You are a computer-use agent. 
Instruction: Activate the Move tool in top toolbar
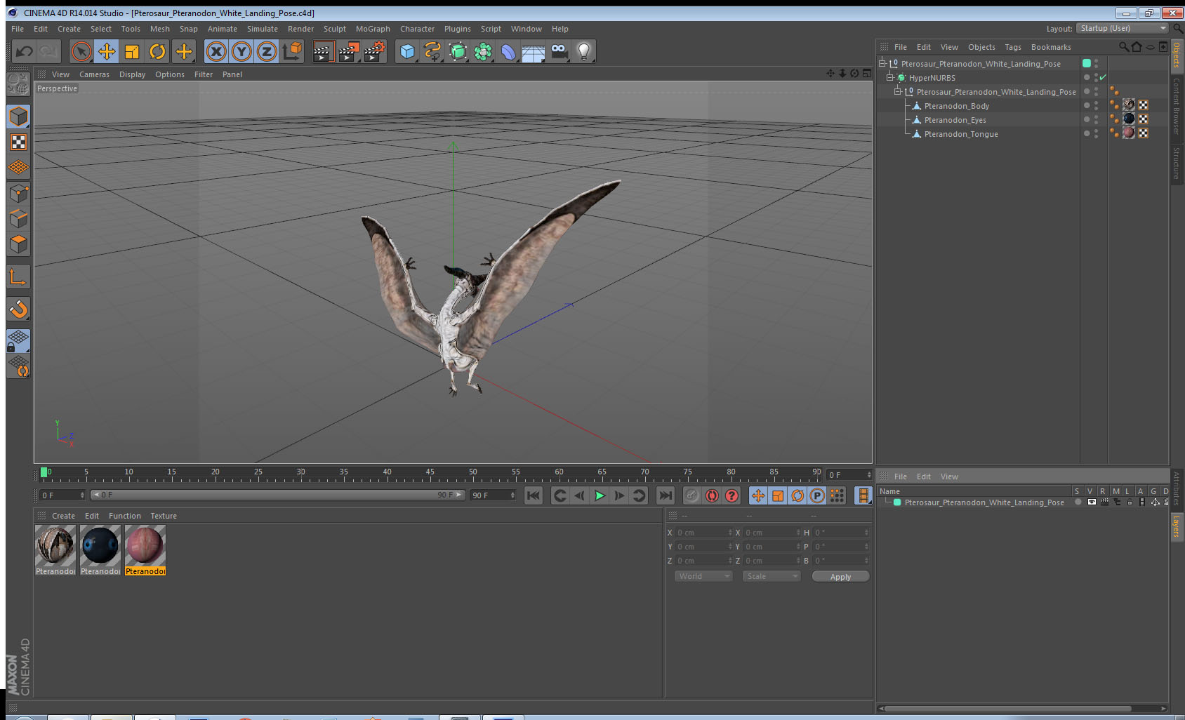pos(107,51)
